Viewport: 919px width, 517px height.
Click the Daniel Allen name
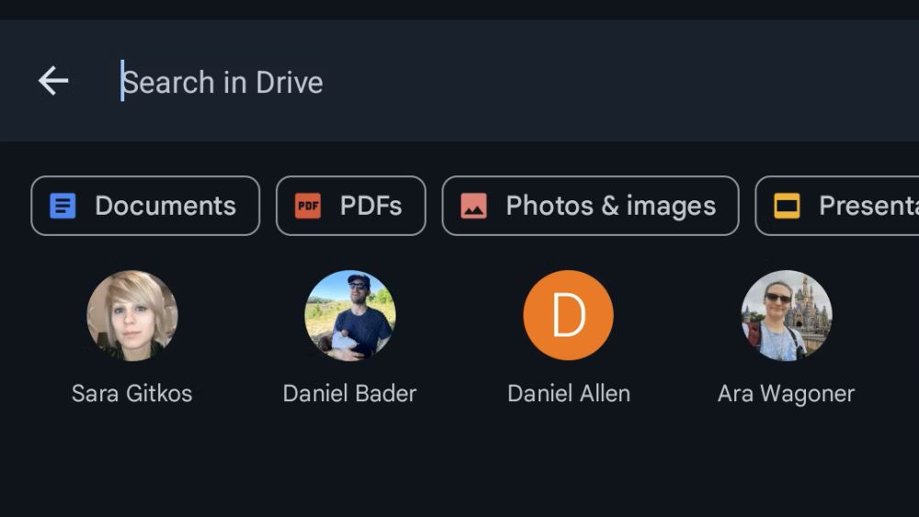569,394
